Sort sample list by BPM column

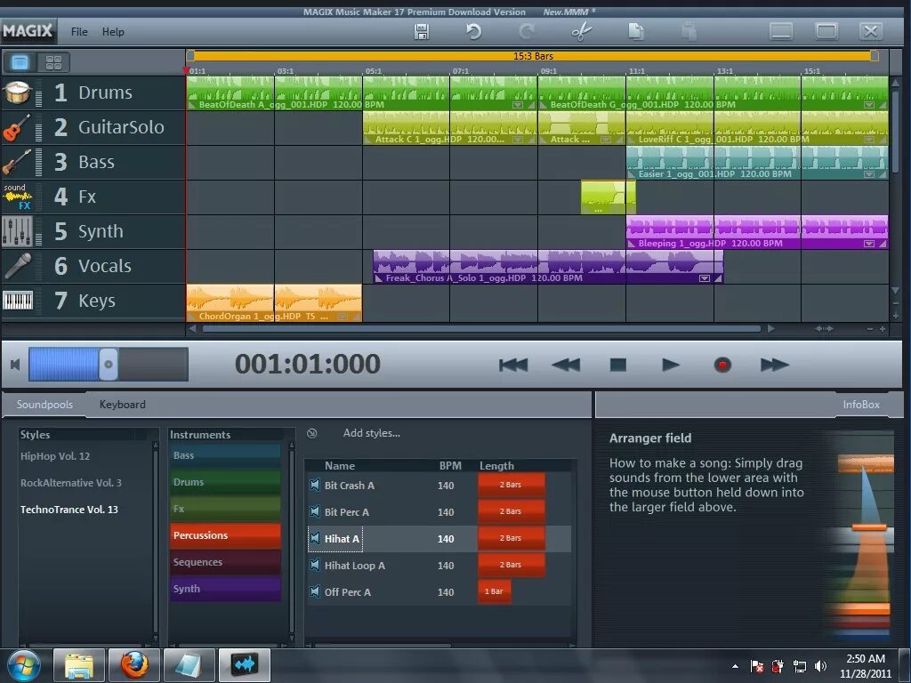click(449, 466)
